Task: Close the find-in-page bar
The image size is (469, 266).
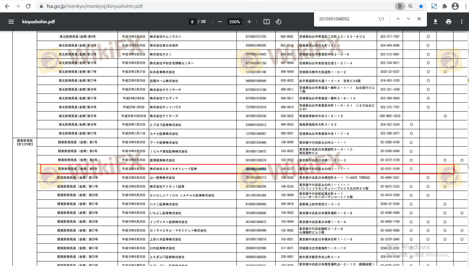Action: pos(419,19)
